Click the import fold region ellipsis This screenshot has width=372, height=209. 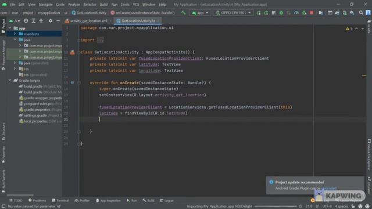tap(101, 40)
